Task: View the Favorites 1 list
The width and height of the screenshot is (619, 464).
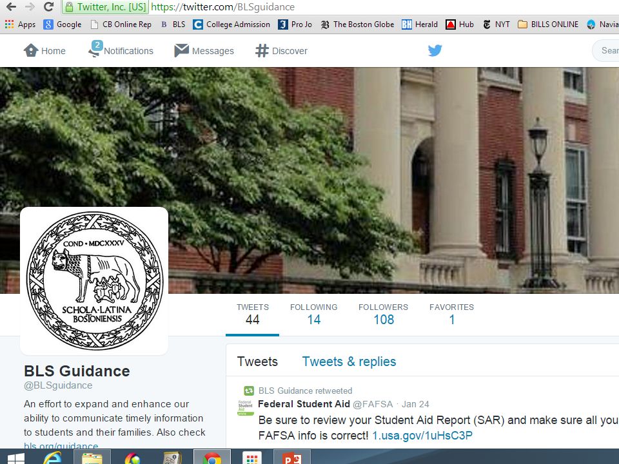Action: [x=451, y=314]
